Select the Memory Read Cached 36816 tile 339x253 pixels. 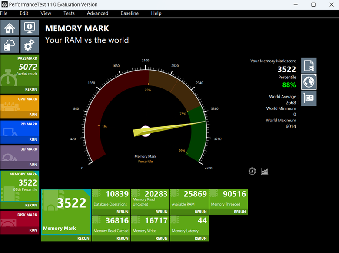(111, 225)
